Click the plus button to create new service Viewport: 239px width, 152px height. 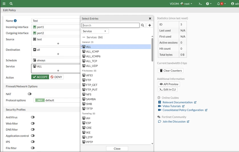150,25
